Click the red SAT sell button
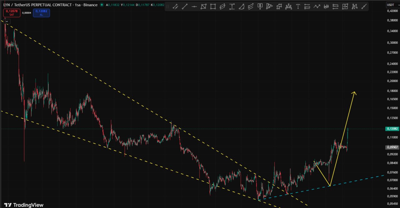The image size is (400, 208). pyautogui.click(x=12, y=13)
